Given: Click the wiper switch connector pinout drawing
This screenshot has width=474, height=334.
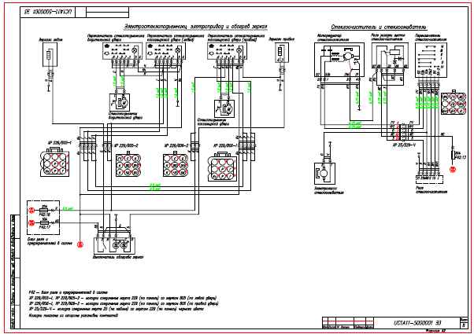Looking at the screenshot, I should point(454,103).
